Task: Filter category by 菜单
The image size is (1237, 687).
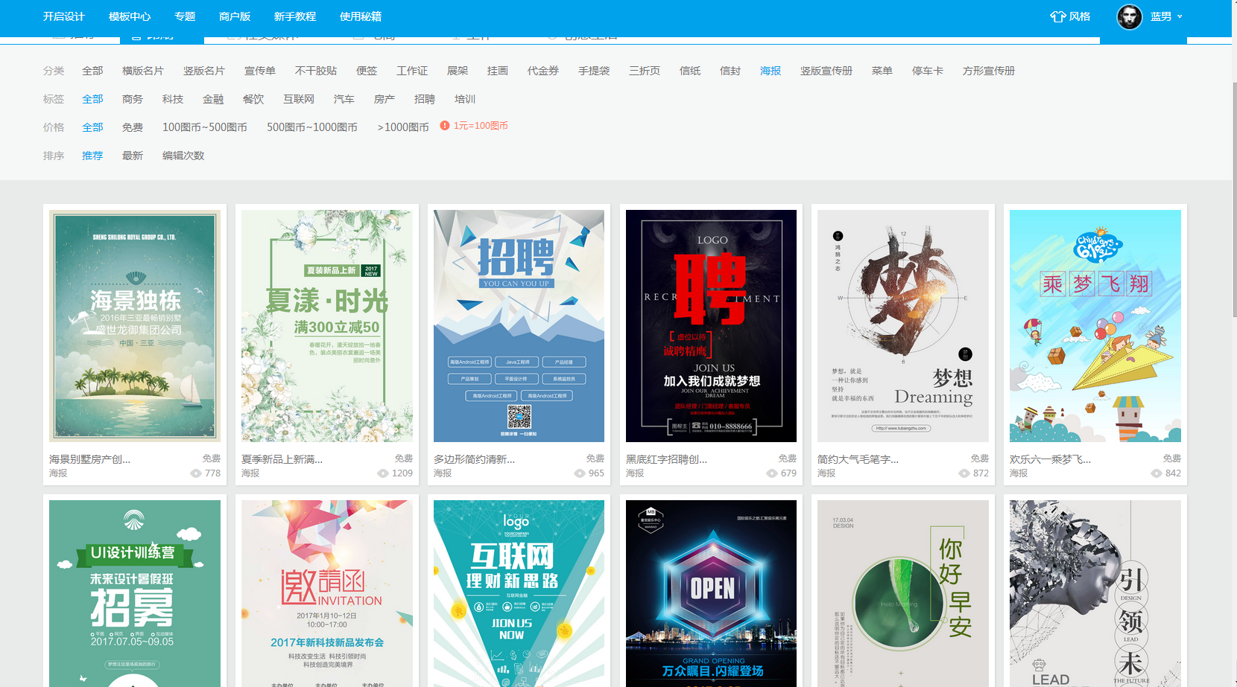Action: [x=882, y=71]
